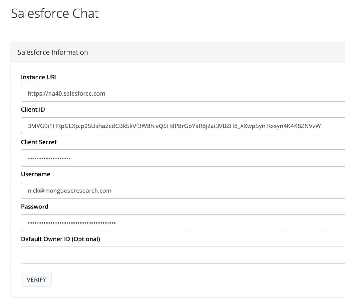Click the nick@mongooseresearch.com email text

tap(70, 190)
